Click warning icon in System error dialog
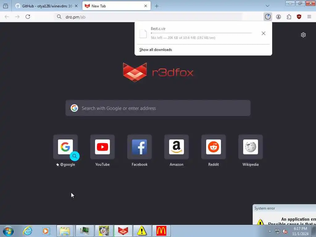This screenshot has width=316, height=237. pyautogui.click(x=260, y=222)
